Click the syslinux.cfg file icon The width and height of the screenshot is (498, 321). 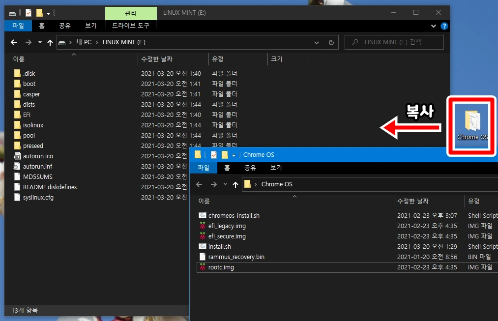(x=18, y=197)
